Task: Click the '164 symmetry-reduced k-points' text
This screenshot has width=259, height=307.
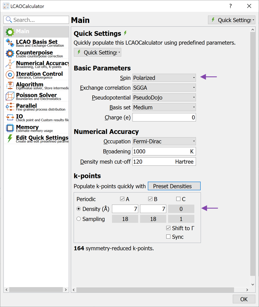Action: point(114,248)
